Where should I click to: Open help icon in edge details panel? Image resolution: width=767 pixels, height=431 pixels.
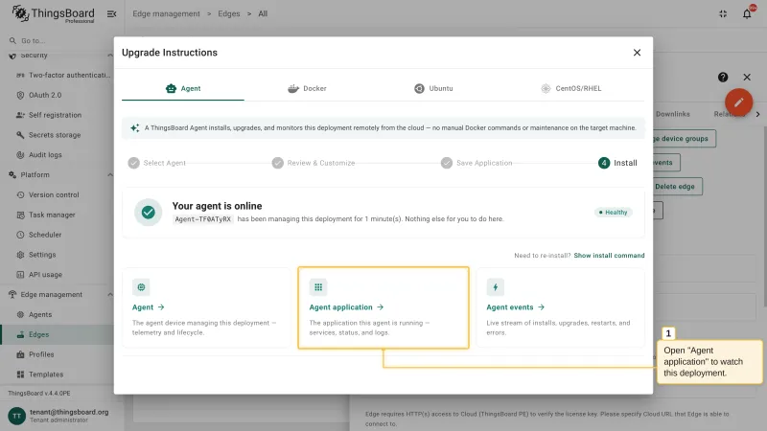coord(723,78)
